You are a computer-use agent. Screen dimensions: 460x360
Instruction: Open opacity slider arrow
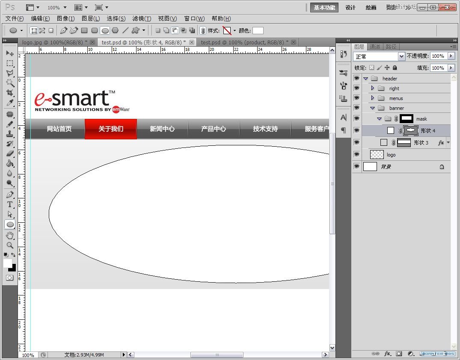point(451,56)
